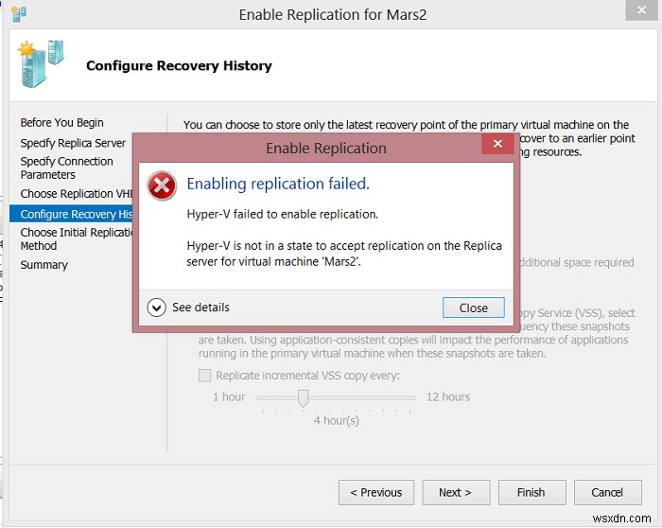The height and width of the screenshot is (528, 662).
Task: Cancel the replication wizard
Action: coord(607,492)
